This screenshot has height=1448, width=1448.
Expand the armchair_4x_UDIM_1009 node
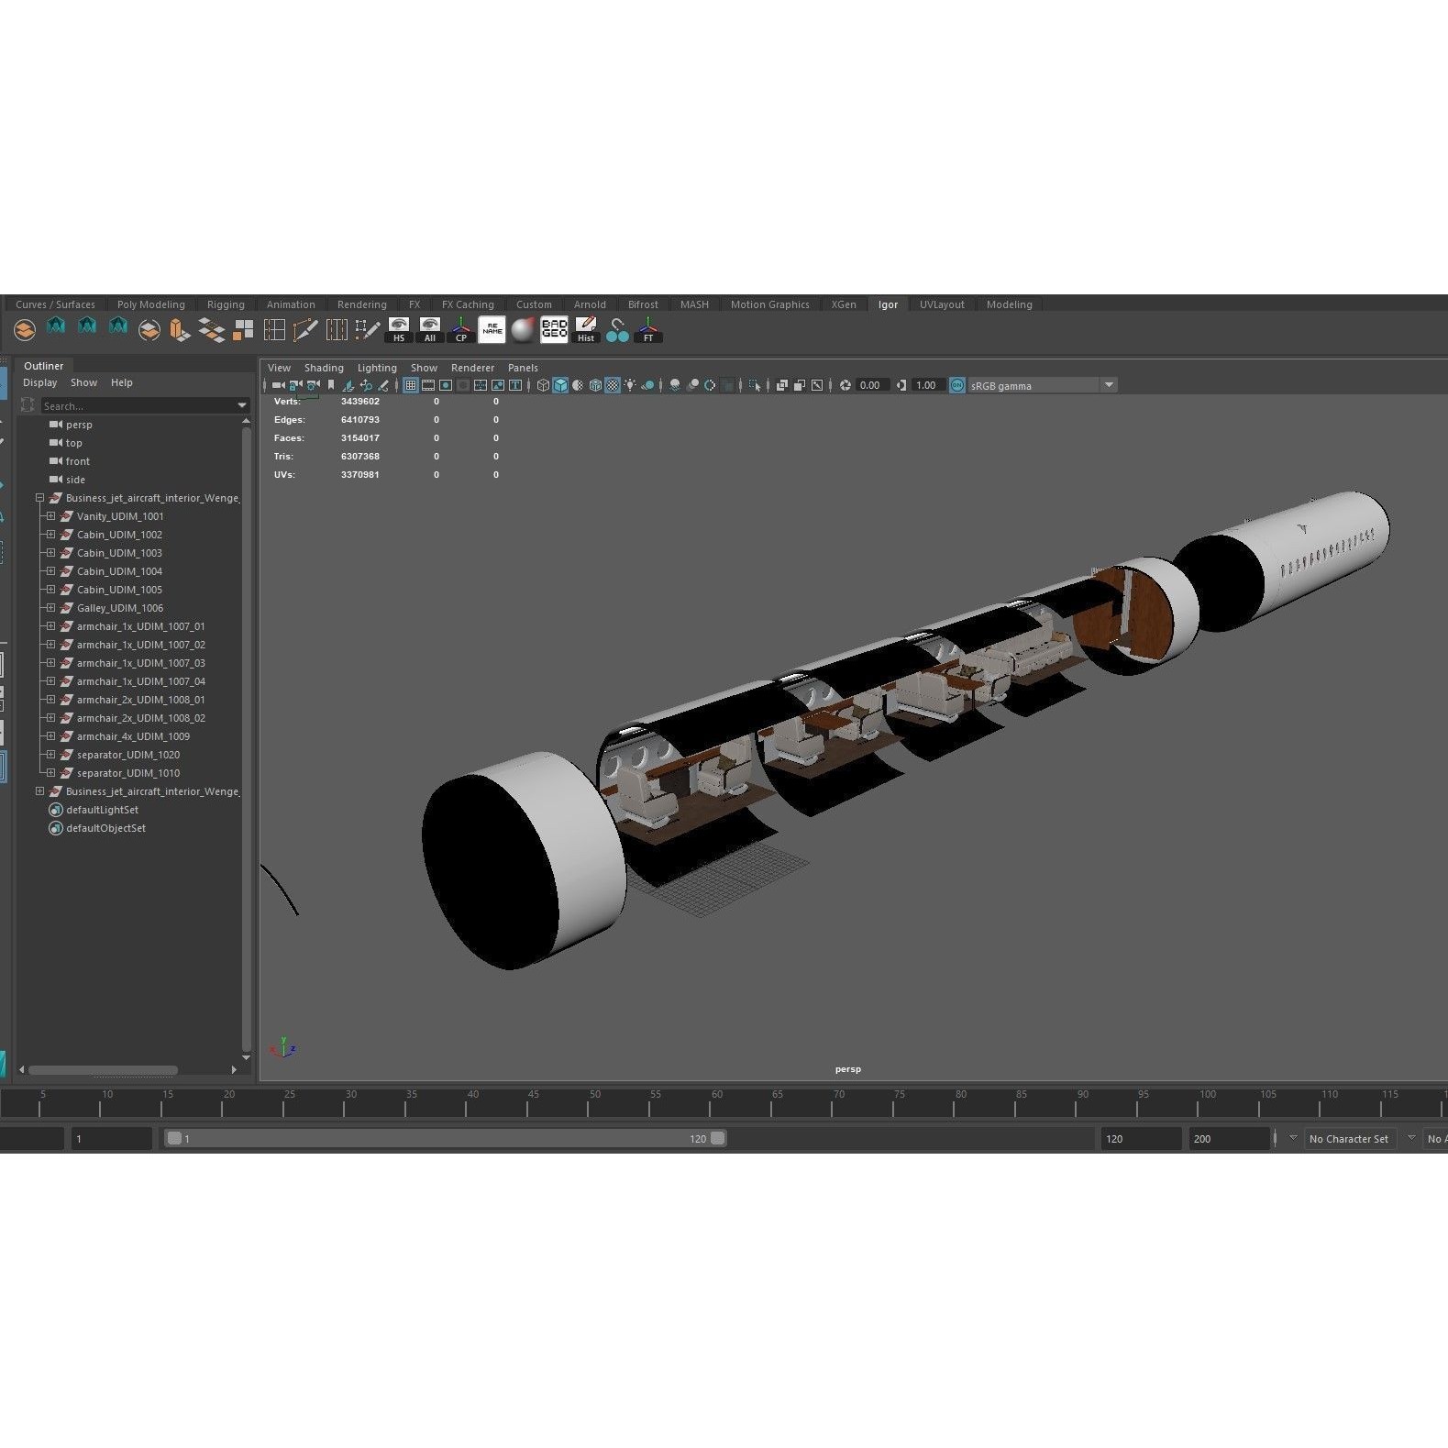coord(50,736)
